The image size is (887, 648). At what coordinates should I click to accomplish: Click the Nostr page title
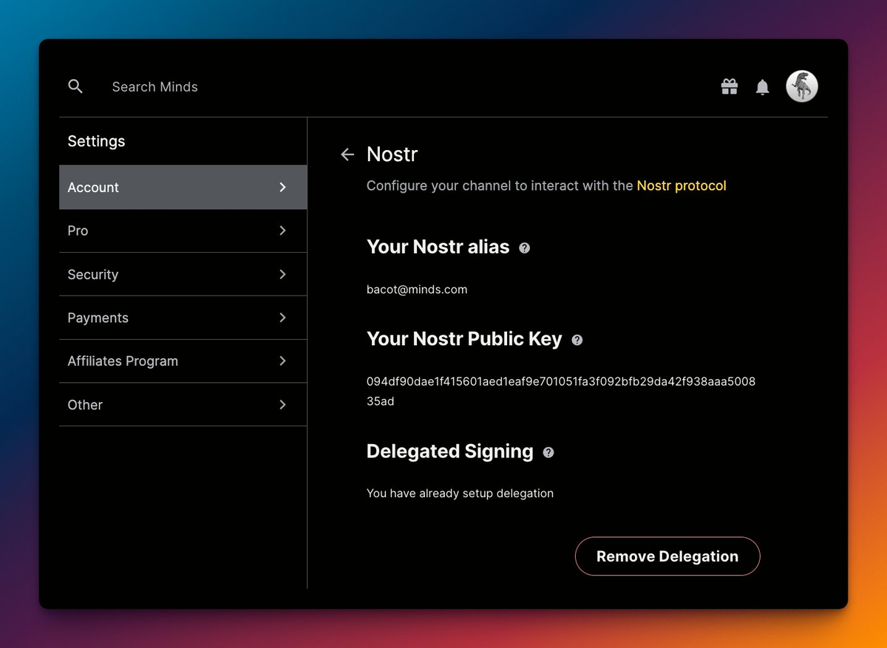(x=392, y=154)
